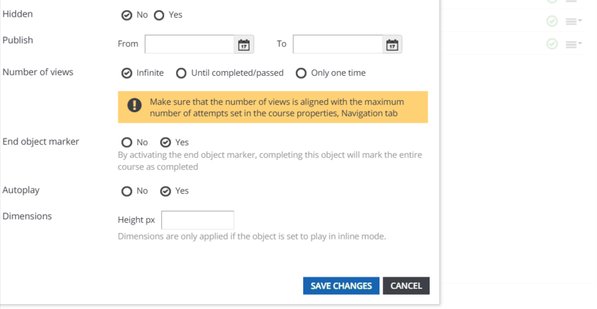Set Hidden to Yes
This screenshot has width=597, height=309.
click(159, 15)
